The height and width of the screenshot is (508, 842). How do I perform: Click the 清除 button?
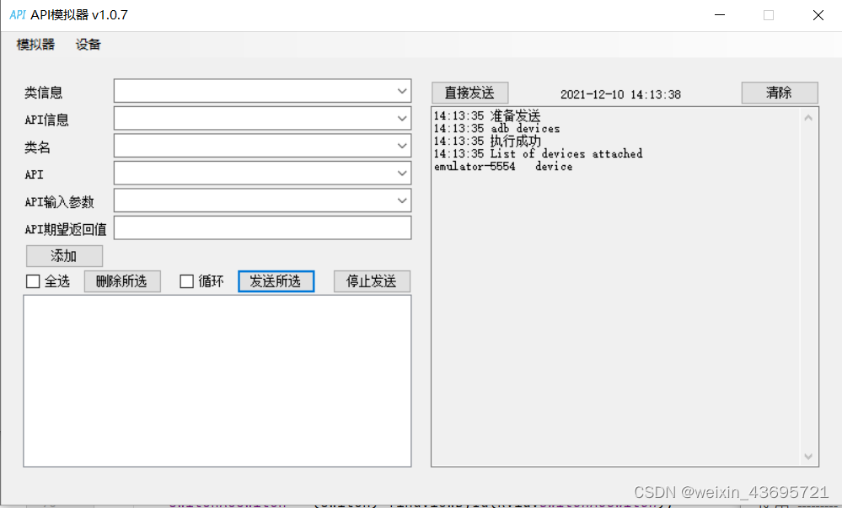pos(780,93)
